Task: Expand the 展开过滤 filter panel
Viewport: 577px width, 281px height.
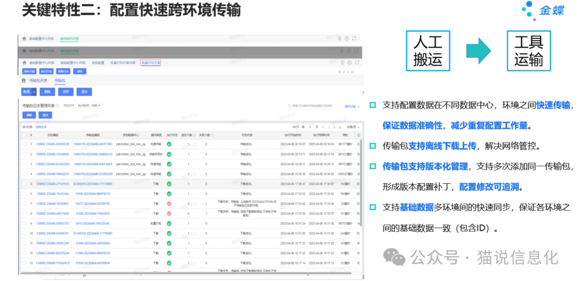Action: coord(350,106)
